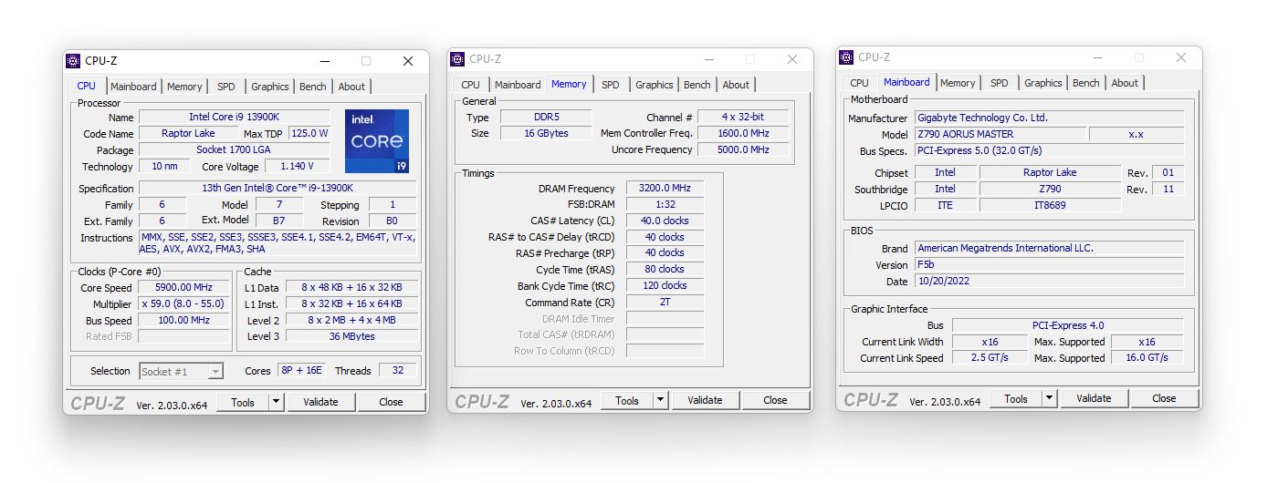The height and width of the screenshot is (483, 1278).
Task: Open the Socket #1 selection dropdown
Action: tap(181, 371)
